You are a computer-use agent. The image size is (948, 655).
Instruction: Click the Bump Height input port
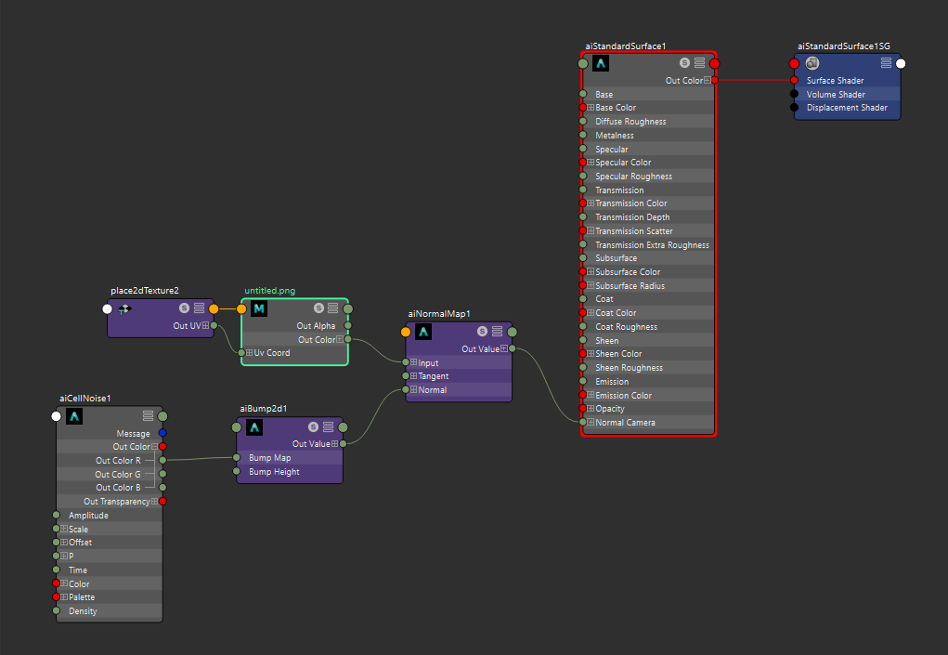(237, 472)
